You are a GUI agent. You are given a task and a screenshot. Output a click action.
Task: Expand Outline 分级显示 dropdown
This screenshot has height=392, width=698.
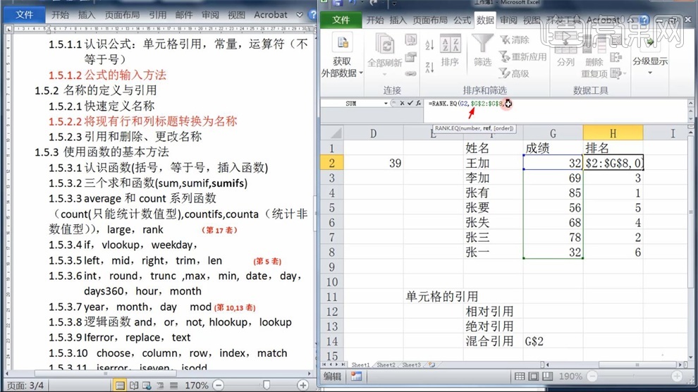click(650, 73)
